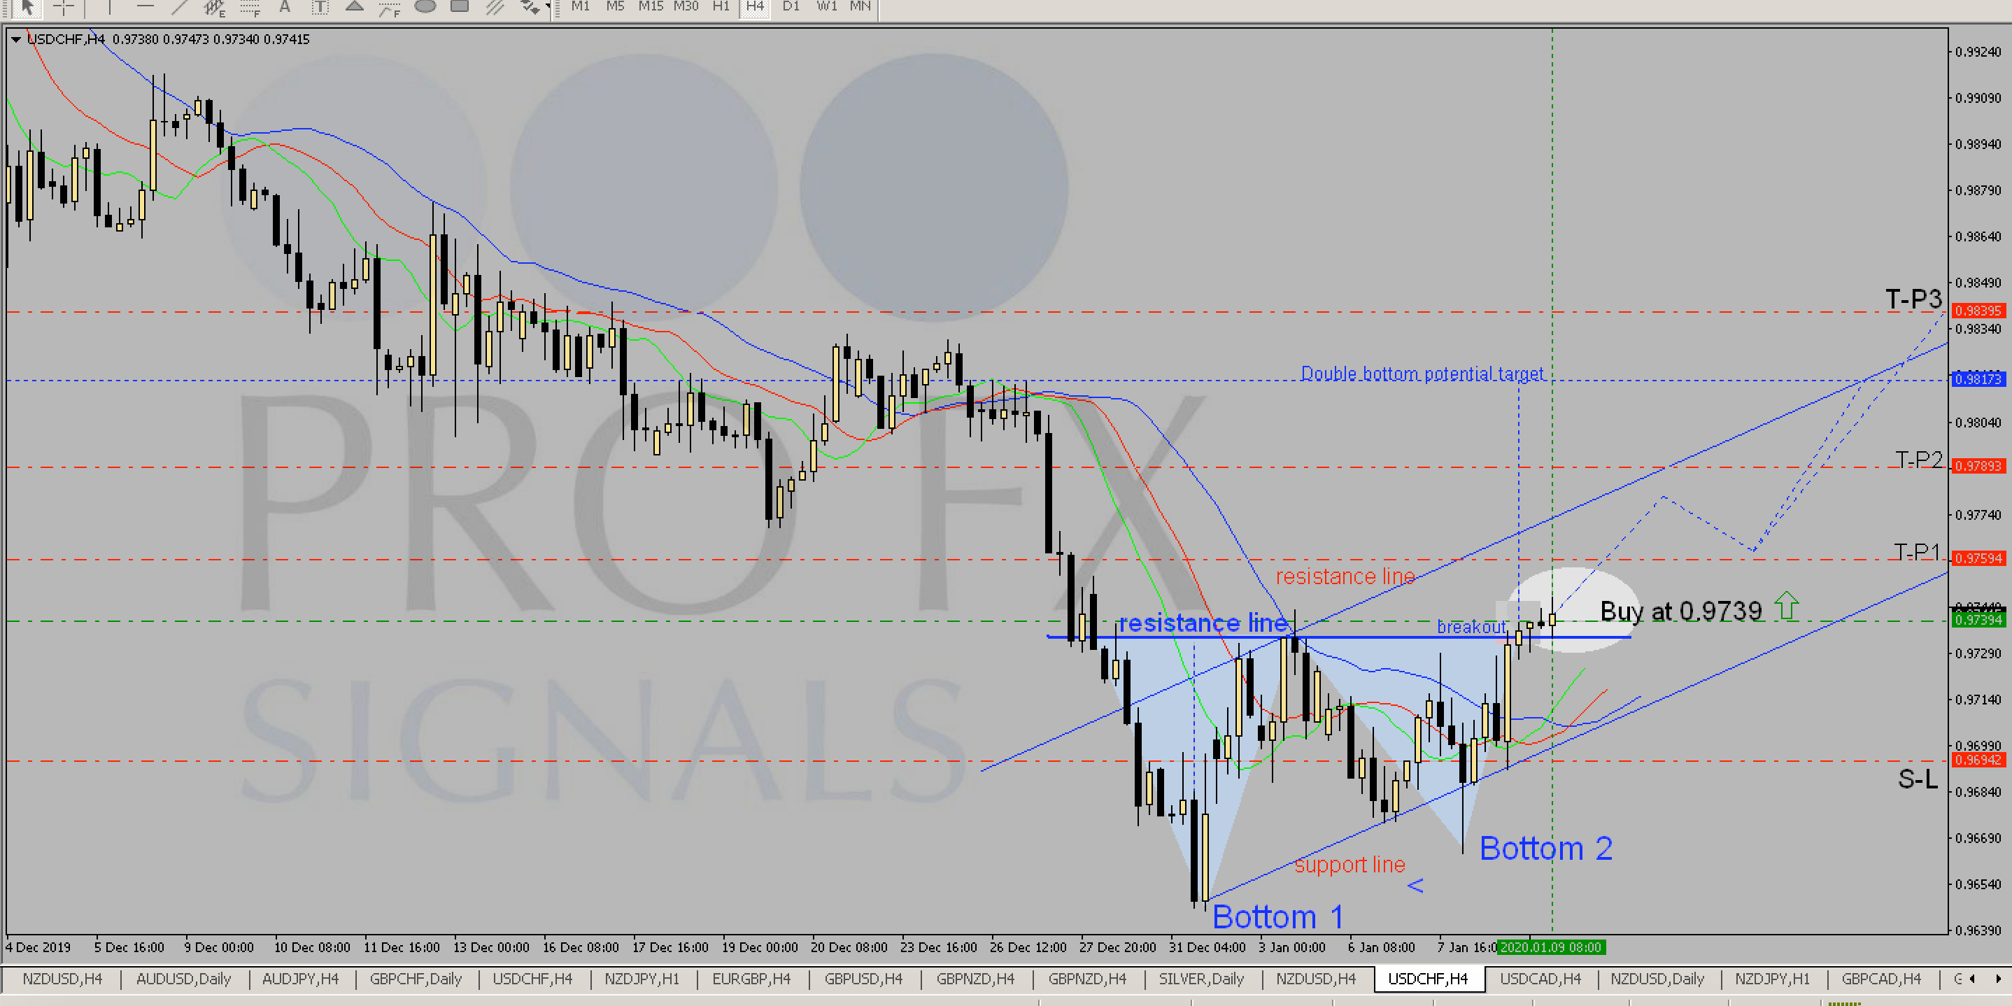Screen dimensions: 2012x1006
Task: Select the cursor arrow tool
Action: pyautogui.click(x=27, y=6)
